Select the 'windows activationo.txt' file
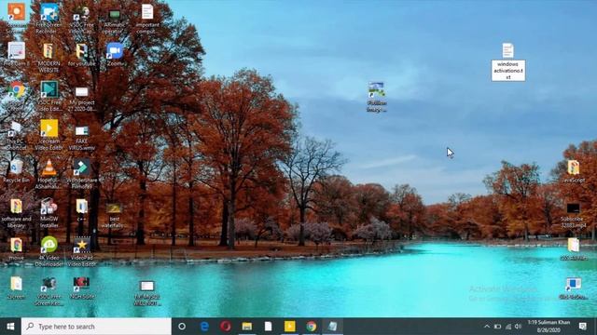 click(x=507, y=61)
